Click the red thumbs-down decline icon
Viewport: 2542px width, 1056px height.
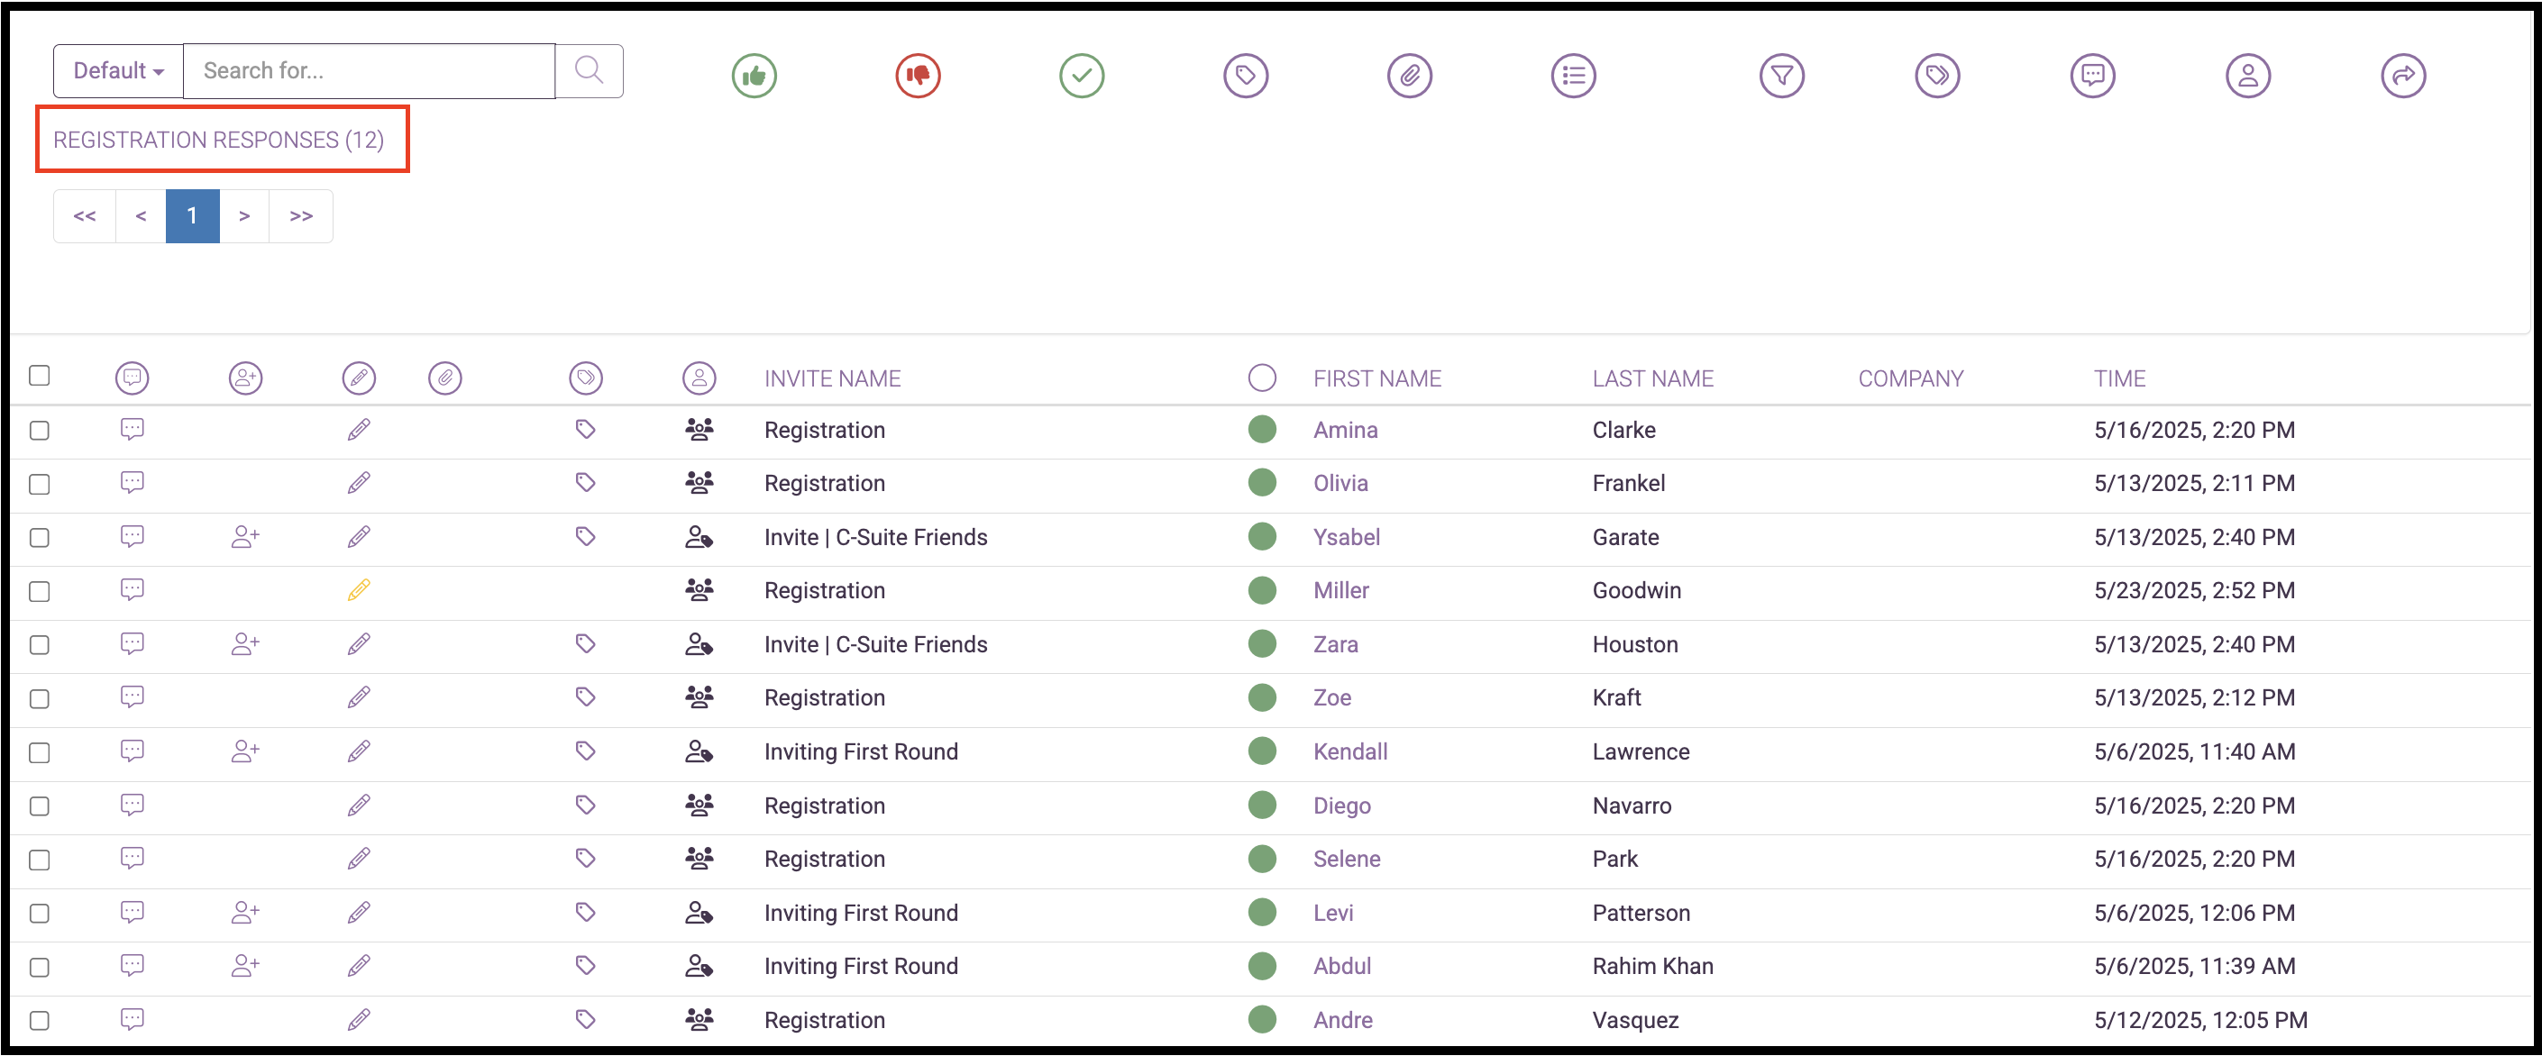918,75
